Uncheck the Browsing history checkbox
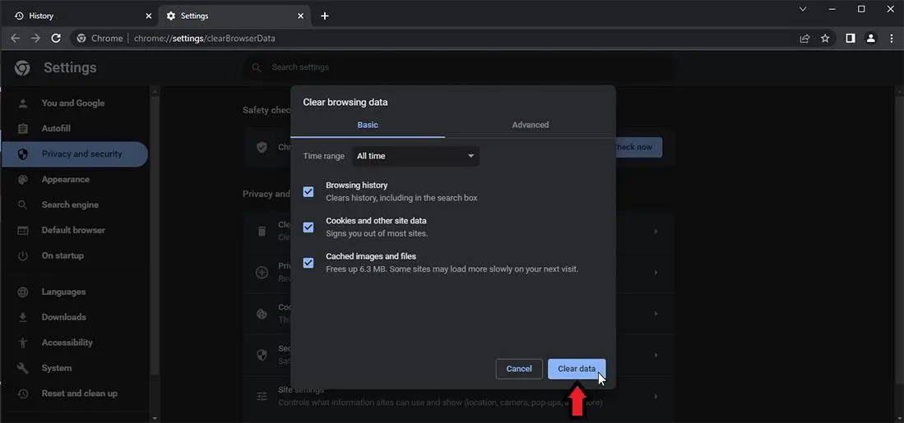This screenshot has width=904, height=423. pyautogui.click(x=308, y=191)
